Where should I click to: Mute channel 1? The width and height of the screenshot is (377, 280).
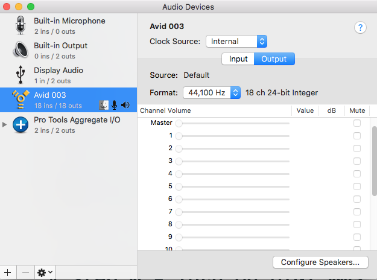point(357,136)
